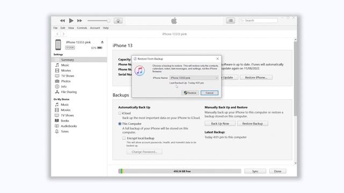The width and height of the screenshot is (344, 193).
Task: Click the play button
Action: tap(71, 20)
